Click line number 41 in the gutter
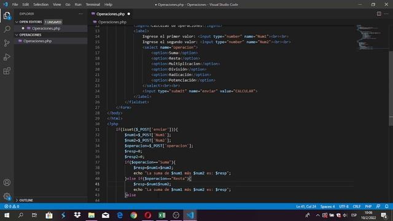Image resolution: width=393 pixels, height=221 pixels. [x=97, y=184]
